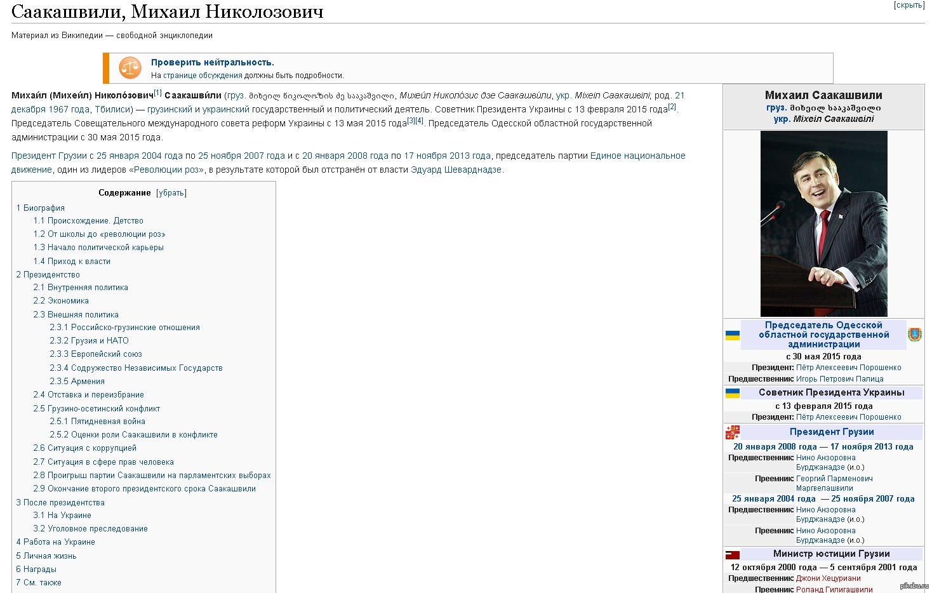Open грузинский link in intro sentence
The image size is (932, 593).
click(170, 109)
